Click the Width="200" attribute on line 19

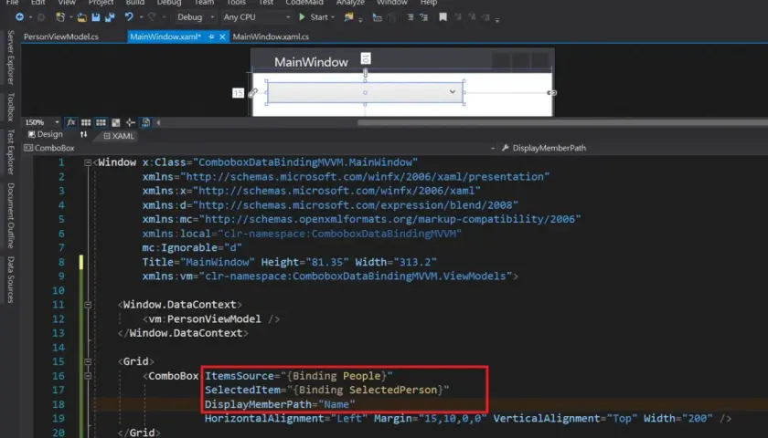coord(677,419)
